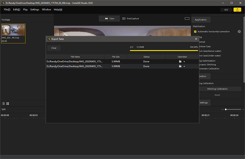Toggle Automatic horizontal correction checkbox
Image resolution: width=245 pixels, height=159 pixels.
pos(195,32)
